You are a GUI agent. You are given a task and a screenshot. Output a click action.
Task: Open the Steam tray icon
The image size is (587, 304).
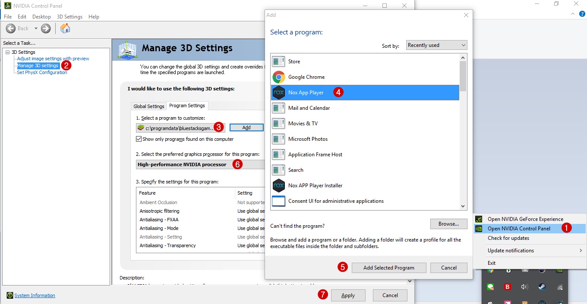point(542,287)
